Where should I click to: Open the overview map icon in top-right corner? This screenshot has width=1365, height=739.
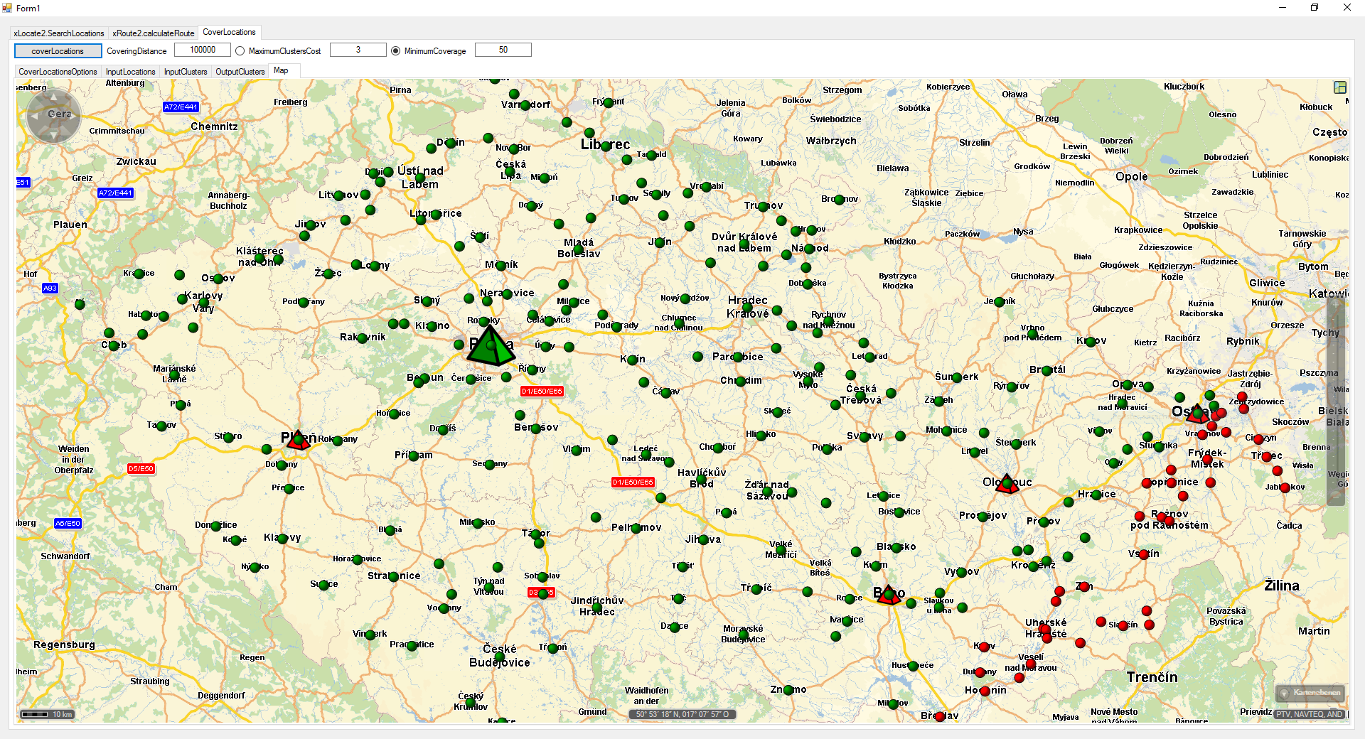click(x=1339, y=87)
